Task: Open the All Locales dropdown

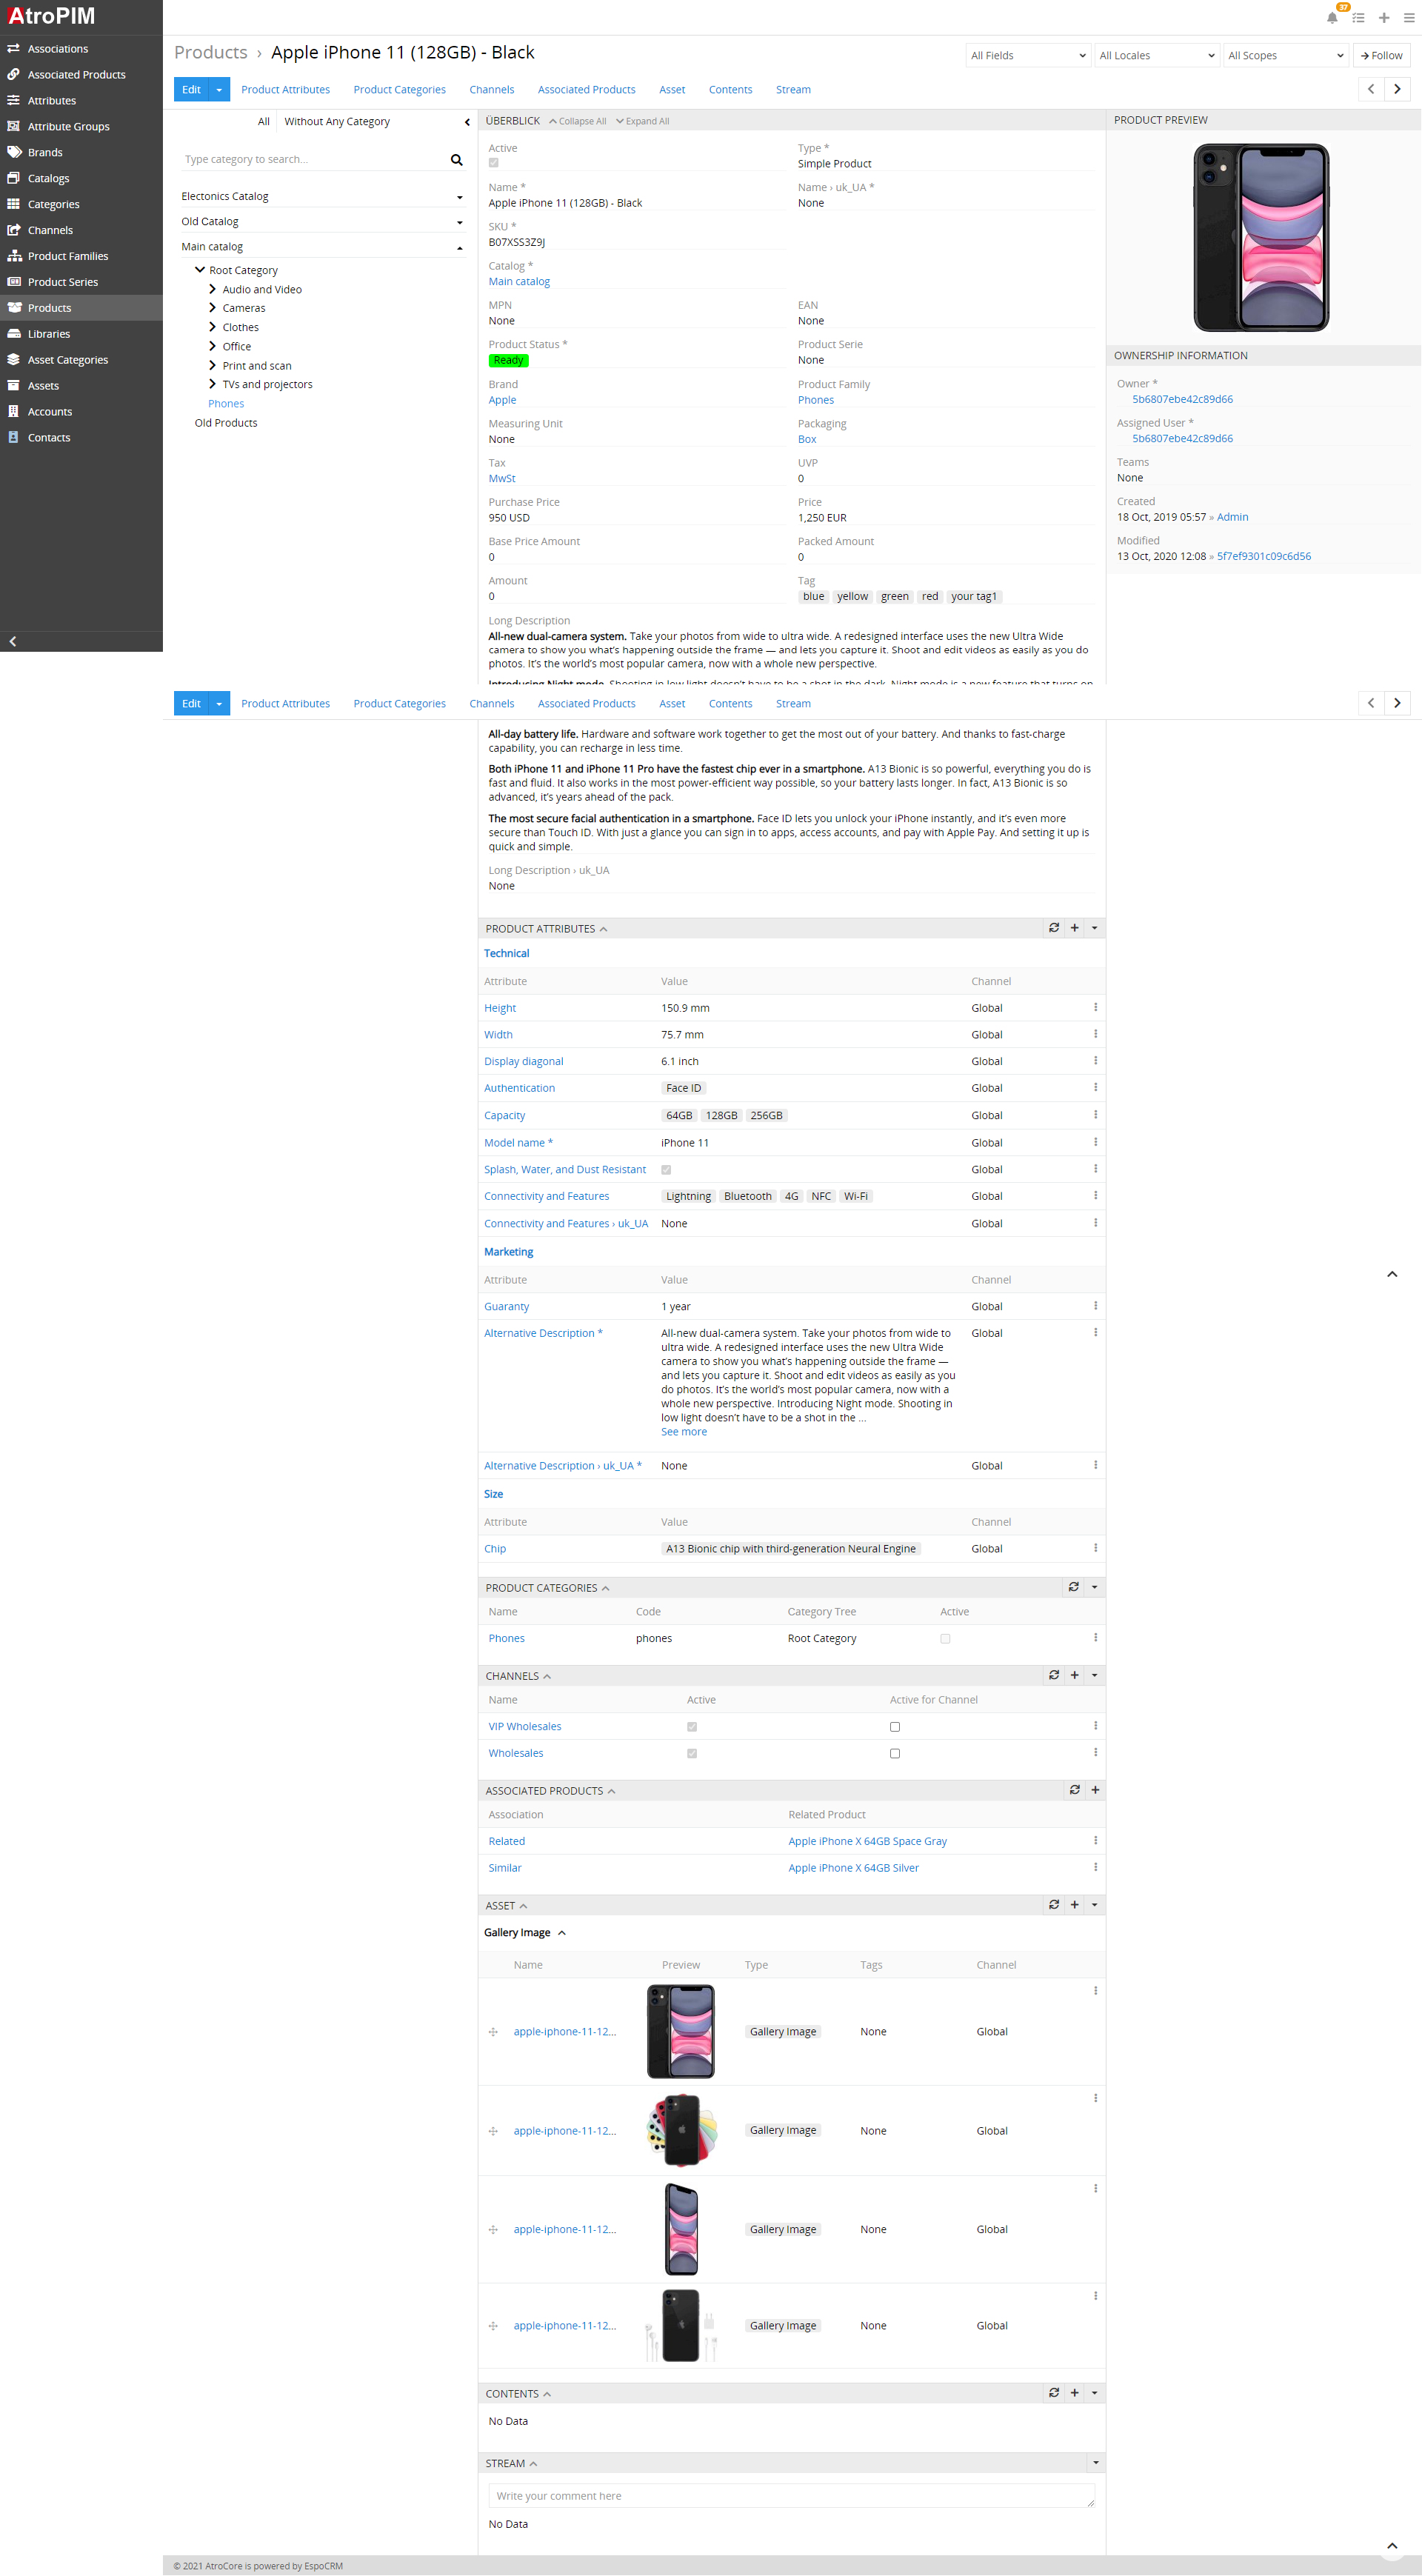Action: (1157, 56)
